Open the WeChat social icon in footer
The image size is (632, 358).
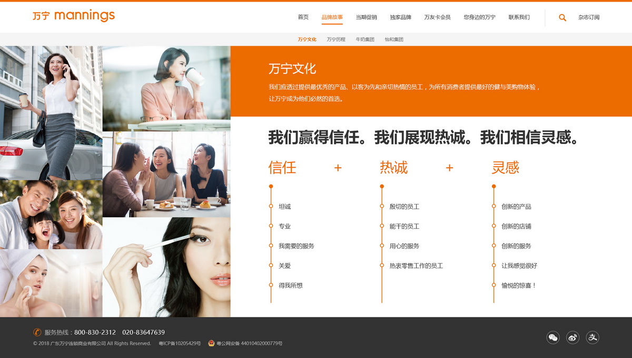point(553,337)
